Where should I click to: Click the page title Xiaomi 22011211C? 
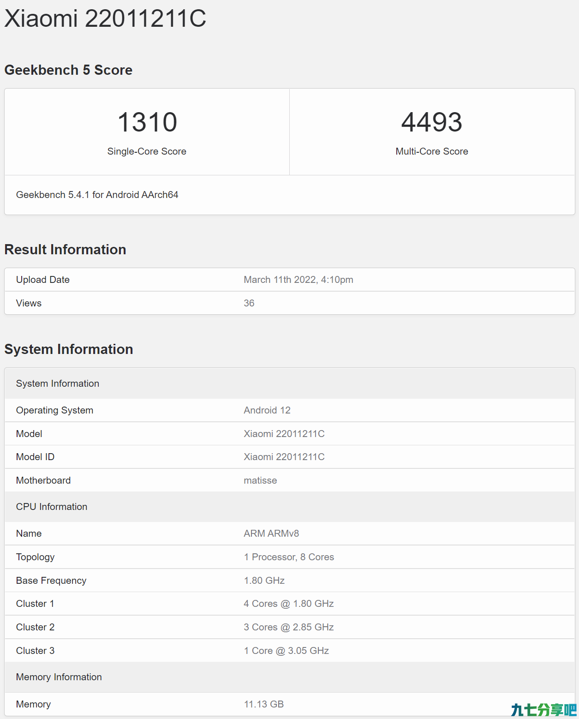click(x=105, y=19)
